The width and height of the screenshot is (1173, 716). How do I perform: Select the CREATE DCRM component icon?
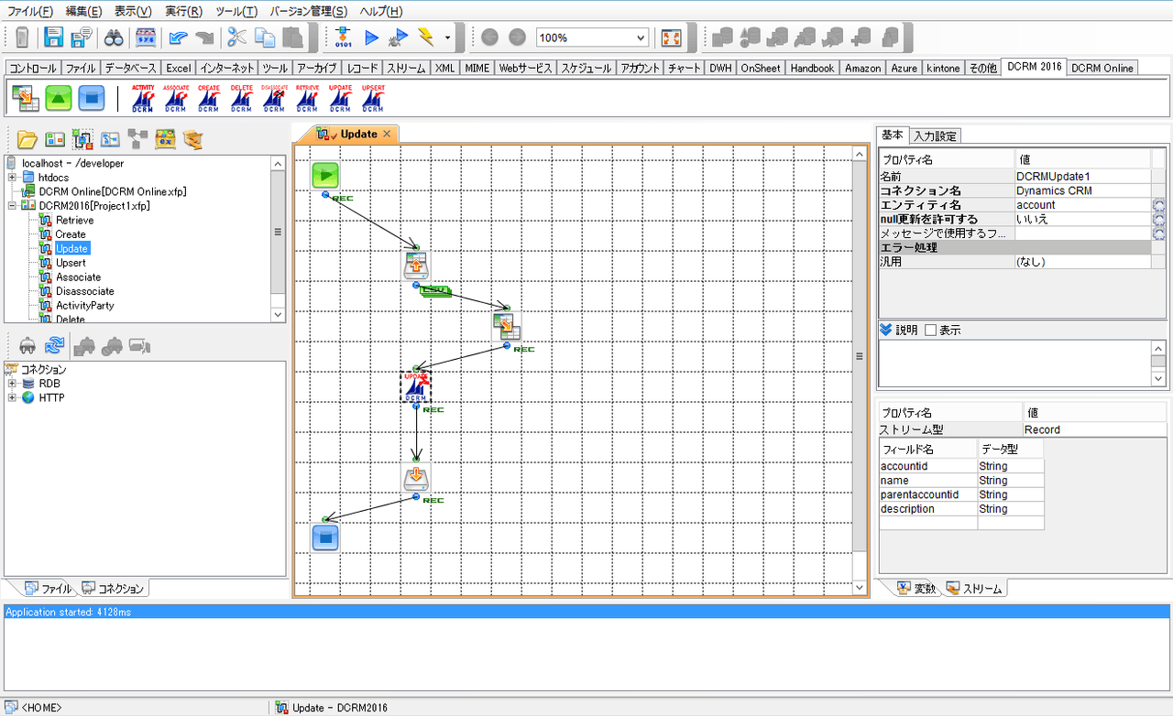[x=209, y=98]
